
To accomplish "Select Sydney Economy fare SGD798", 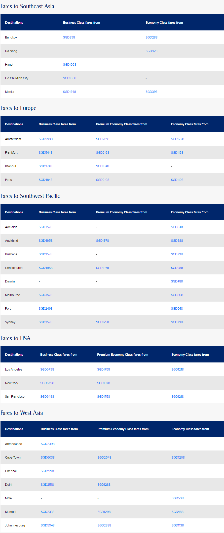I will (177, 322).
